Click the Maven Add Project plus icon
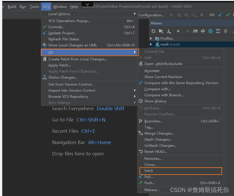Screen dimensions: 234x196 (x=178, y=31)
